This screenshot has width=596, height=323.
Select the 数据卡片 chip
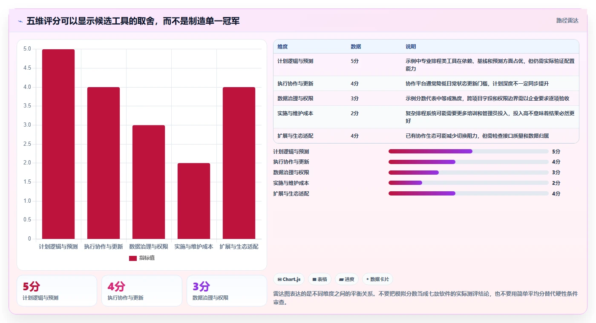click(377, 279)
